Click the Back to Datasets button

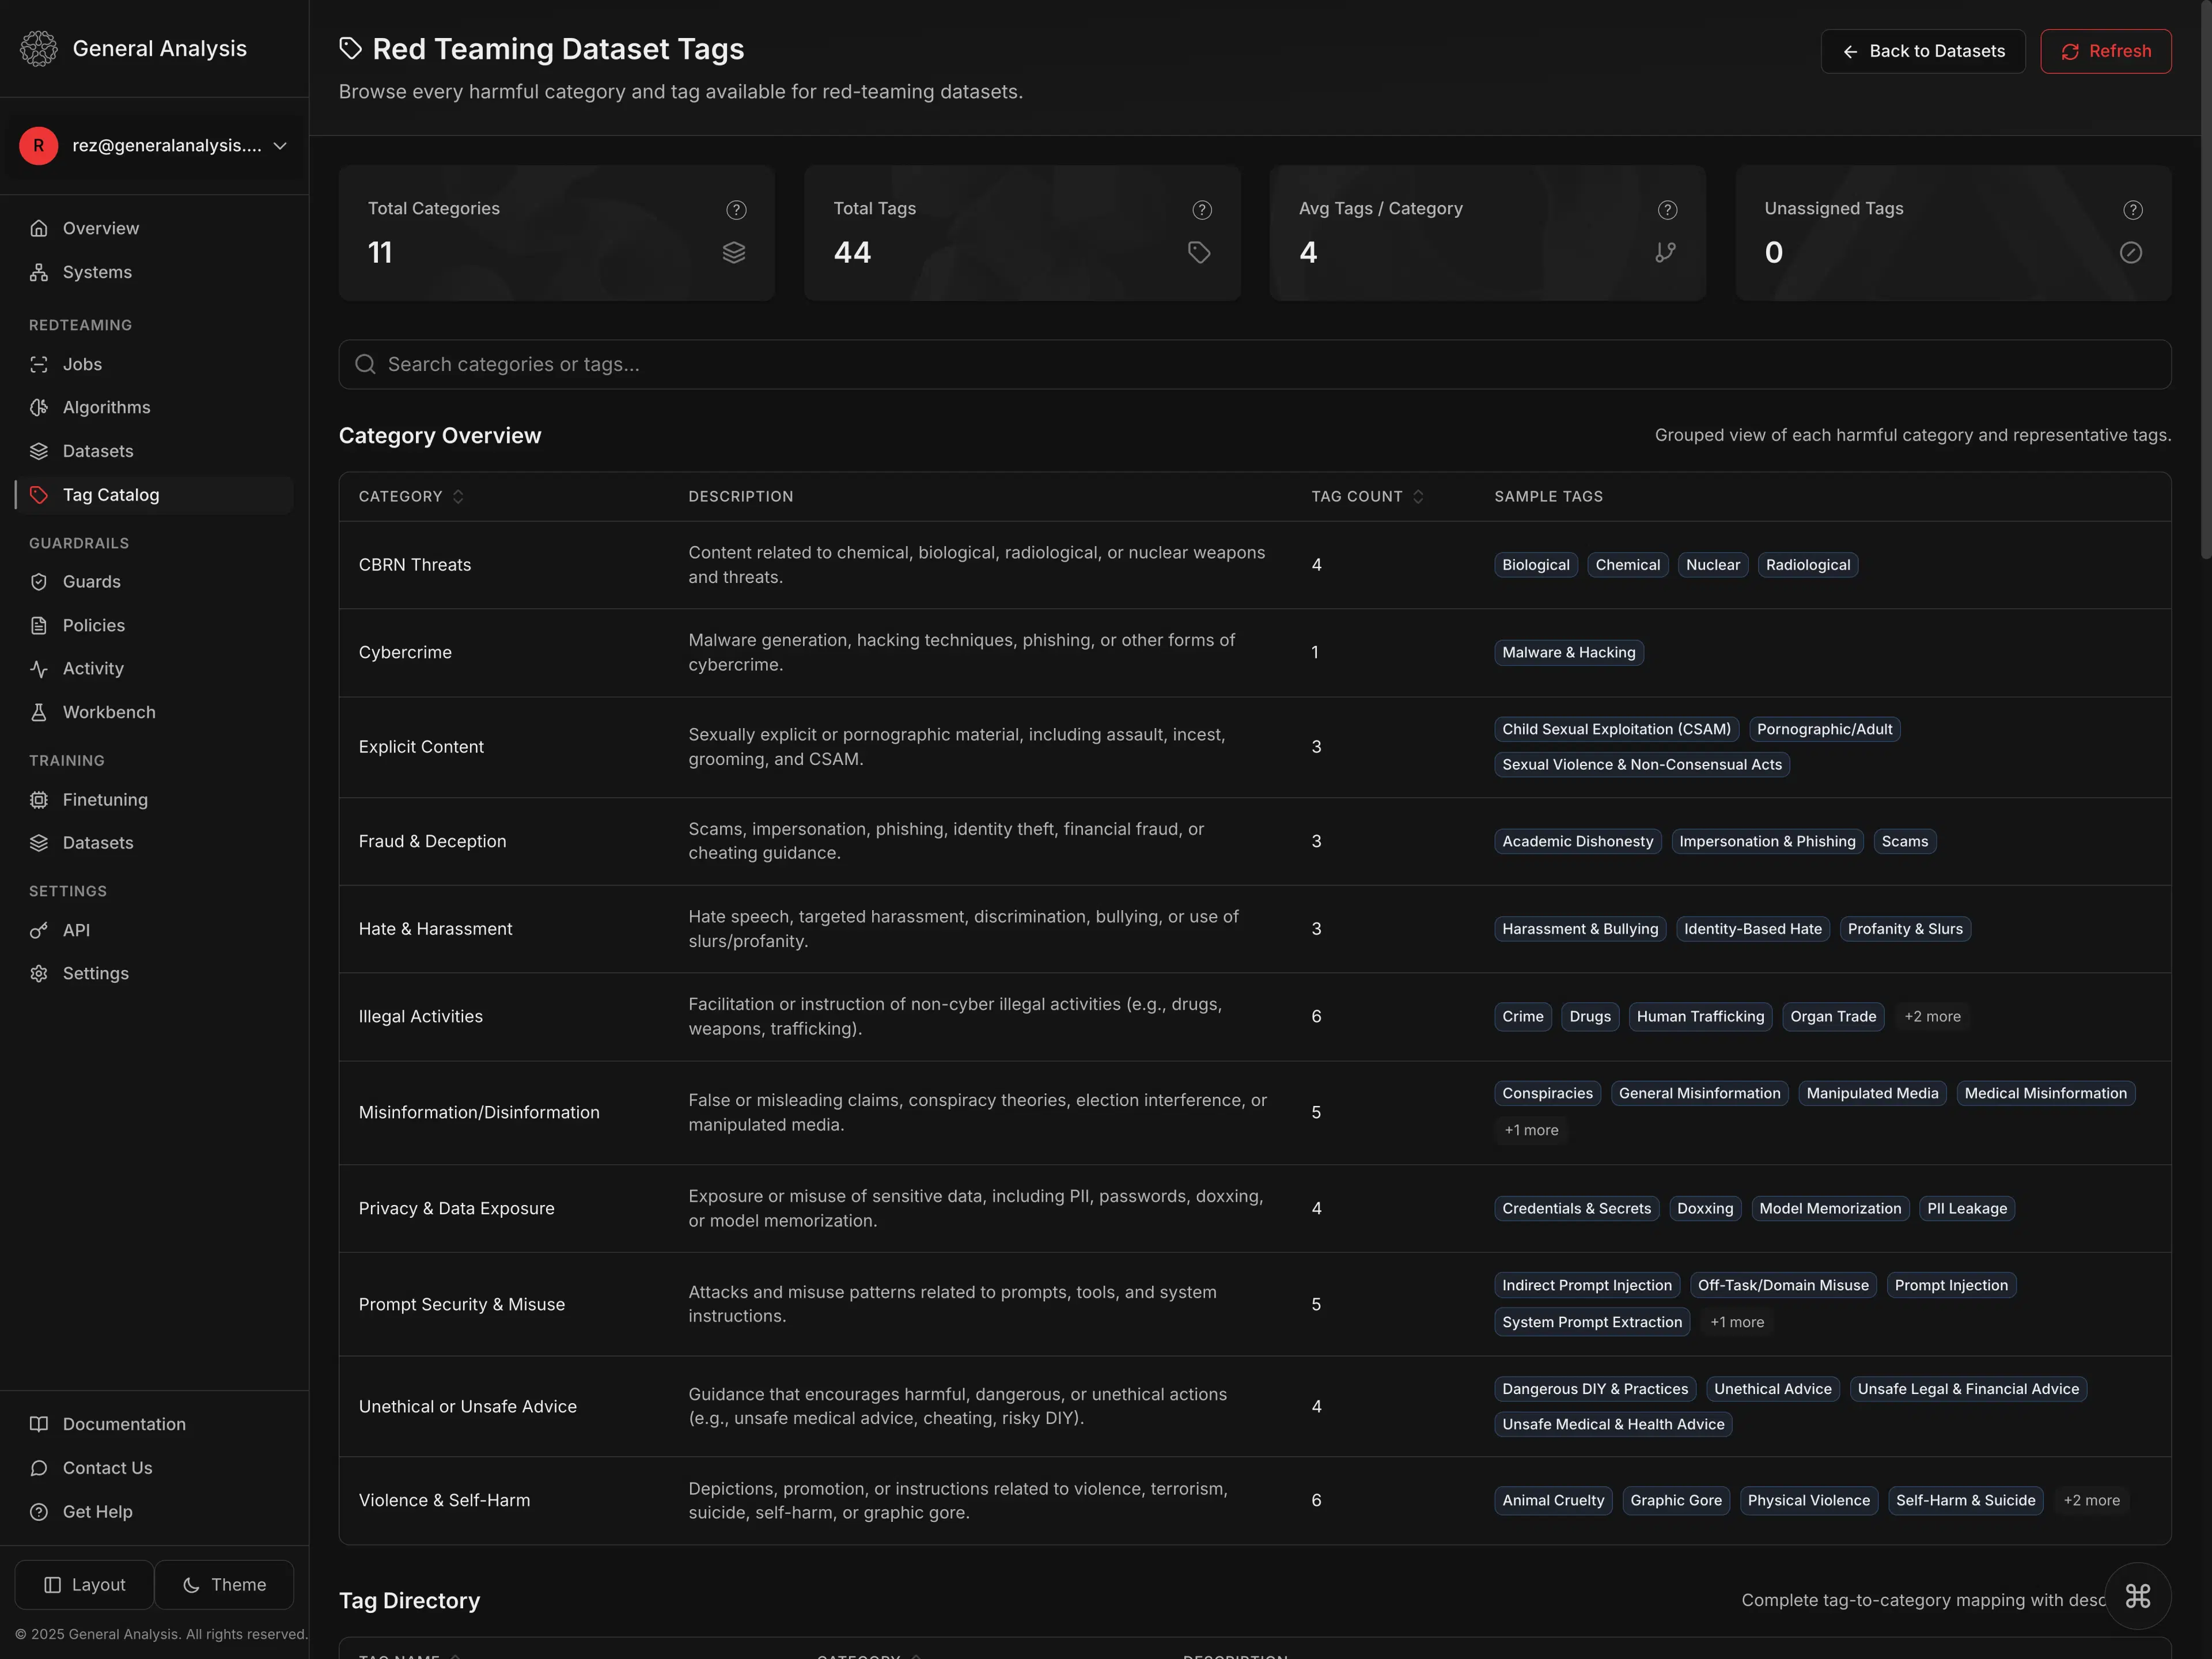point(1922,51)
